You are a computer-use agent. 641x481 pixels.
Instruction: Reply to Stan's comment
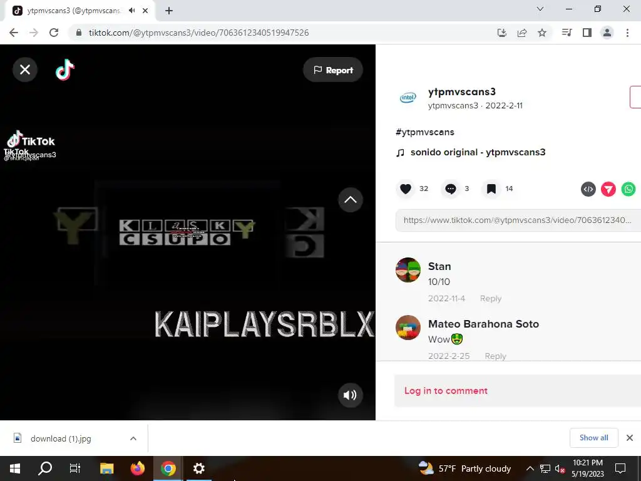[491, 299]
